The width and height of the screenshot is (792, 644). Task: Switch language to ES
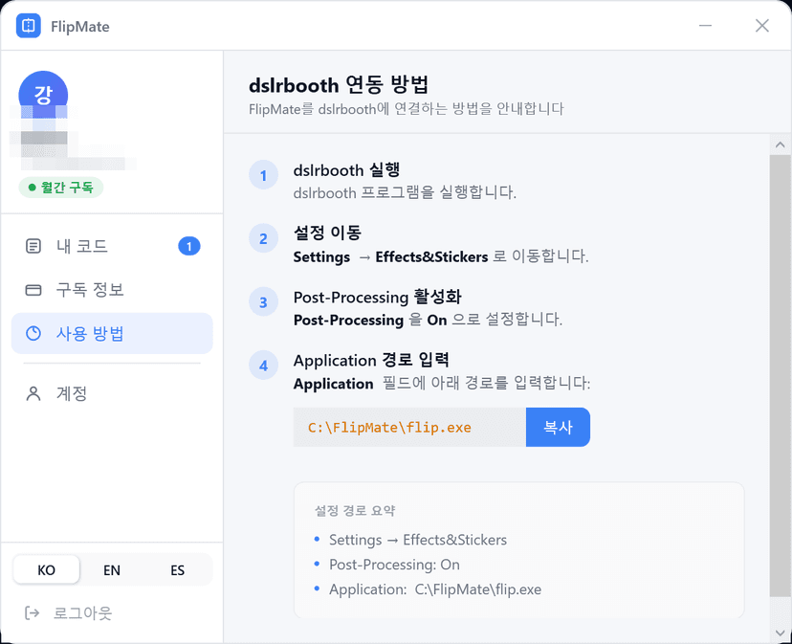(x=176, y=569)
